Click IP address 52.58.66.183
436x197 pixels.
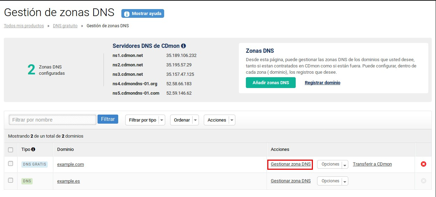pyautogui.click(x=179, y=84)
